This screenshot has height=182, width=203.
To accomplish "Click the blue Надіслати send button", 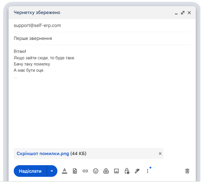I will coord(30,171).
